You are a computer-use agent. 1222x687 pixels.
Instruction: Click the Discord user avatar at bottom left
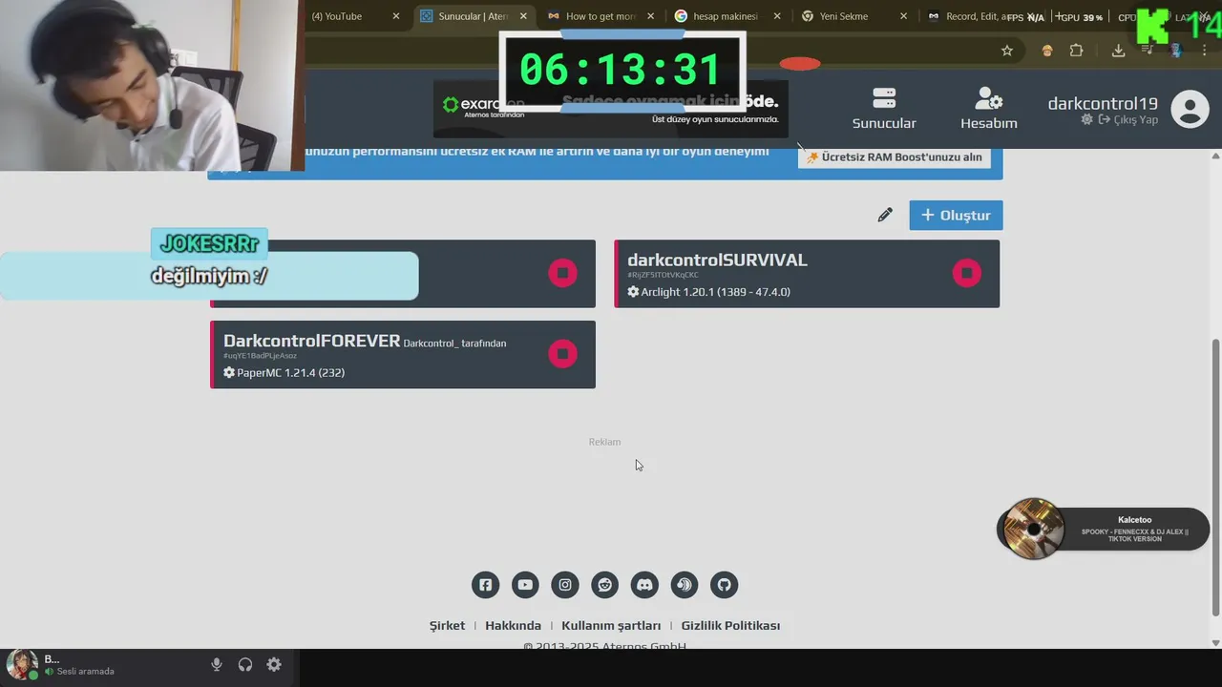point(22,664)
